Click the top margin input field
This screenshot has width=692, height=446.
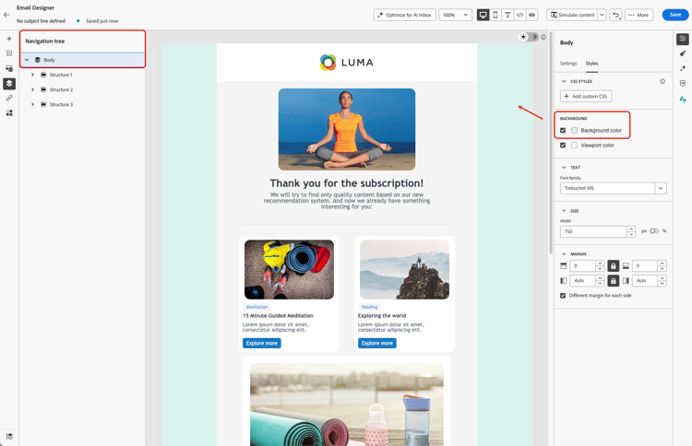click(x=582, y=266)
